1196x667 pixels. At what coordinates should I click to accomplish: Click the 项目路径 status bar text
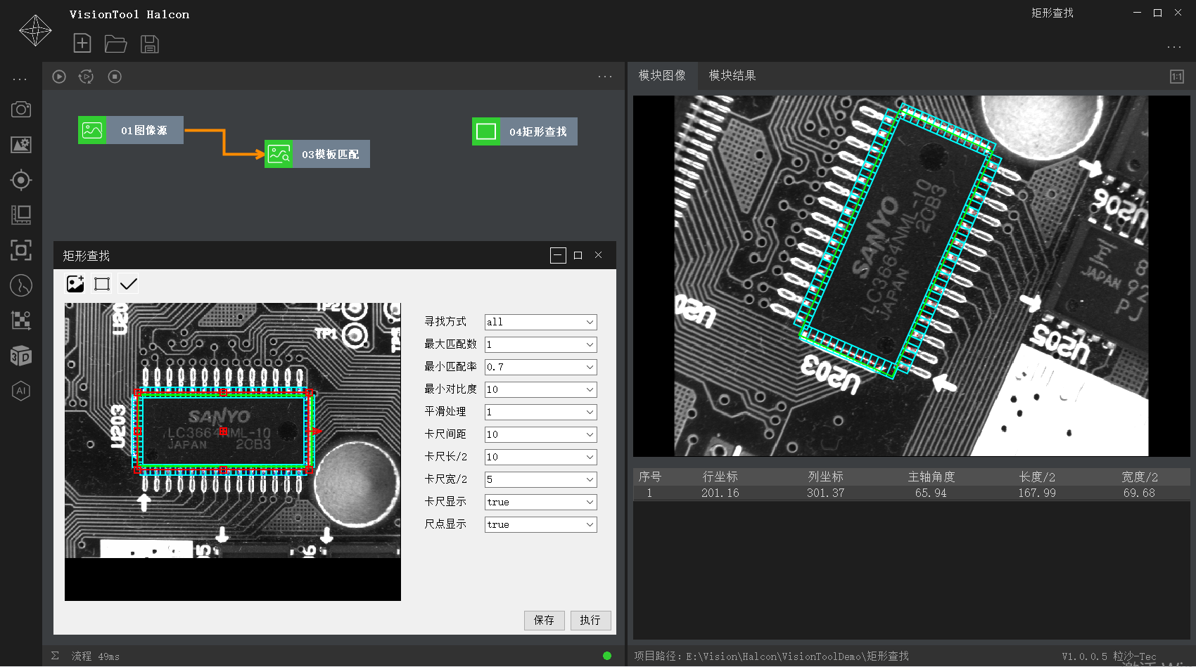772,656
